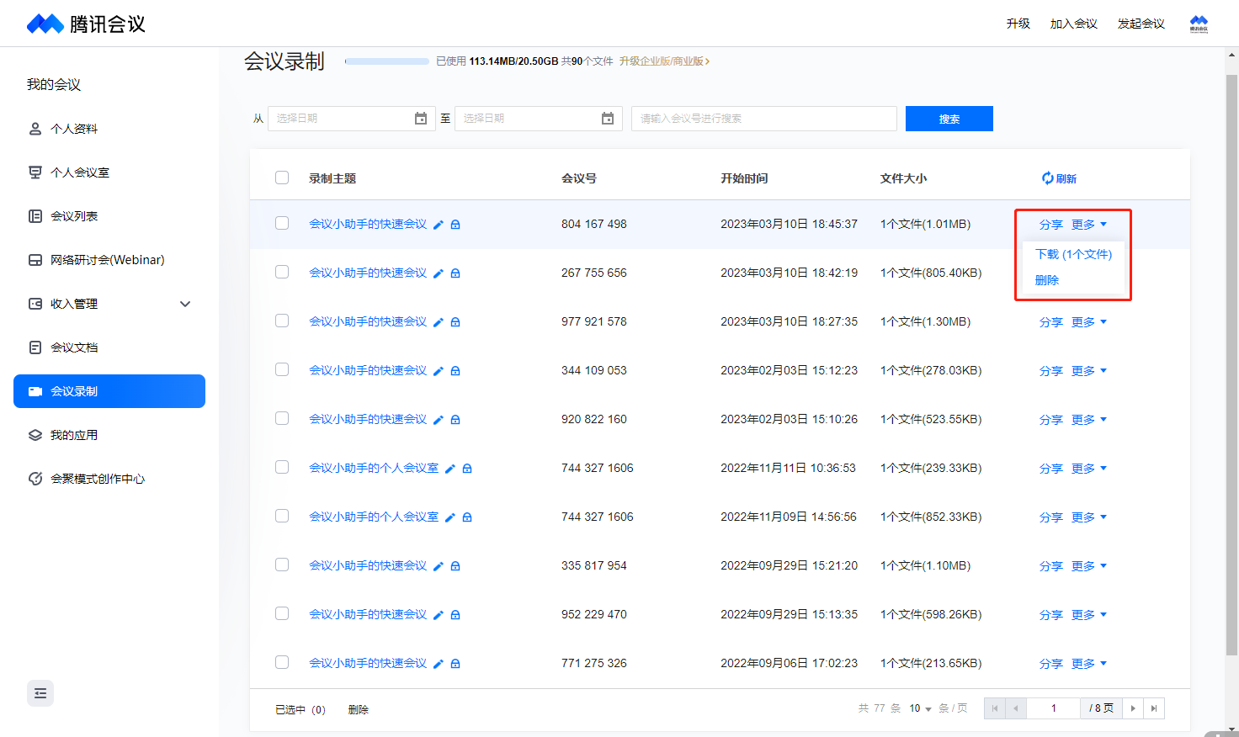Click the vertical page scrollbar
This screenshot has height=737, width=1239.
pos(1231,364)
